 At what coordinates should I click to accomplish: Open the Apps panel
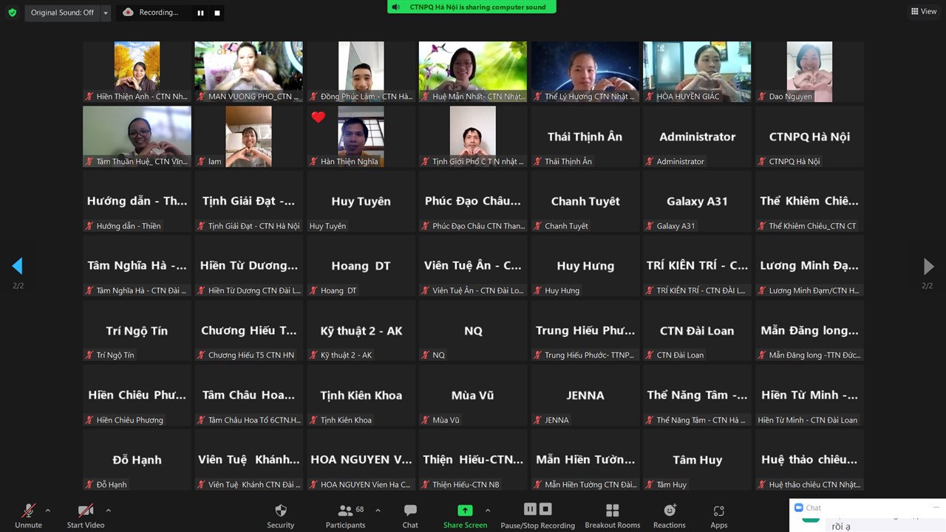[x=719, y=515]
